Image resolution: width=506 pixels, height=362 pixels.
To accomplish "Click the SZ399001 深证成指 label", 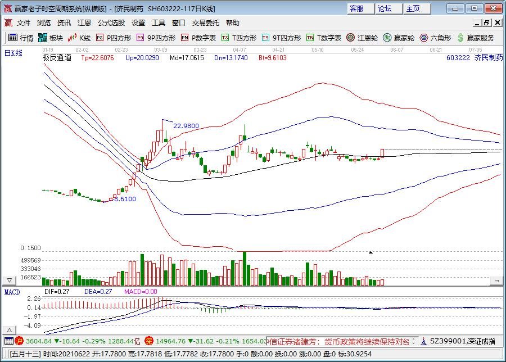I will point(463,341).
